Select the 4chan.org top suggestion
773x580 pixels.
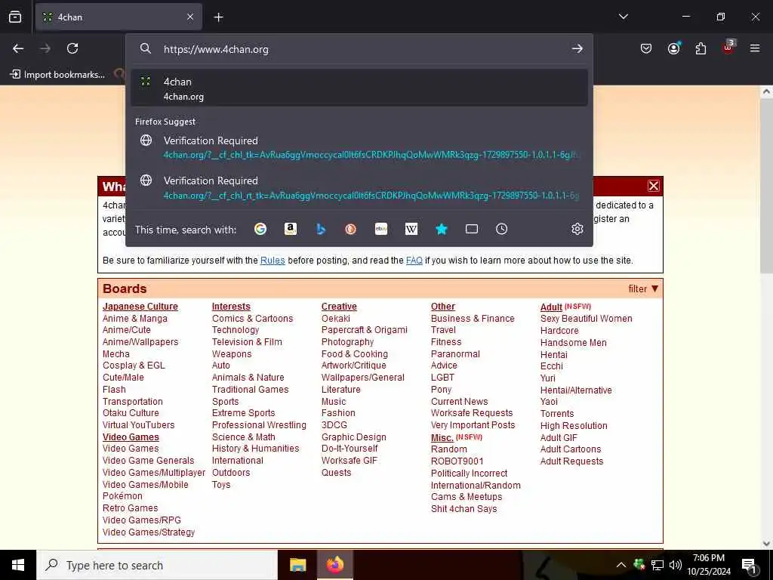pyautogui.click(x=359, y=88)
